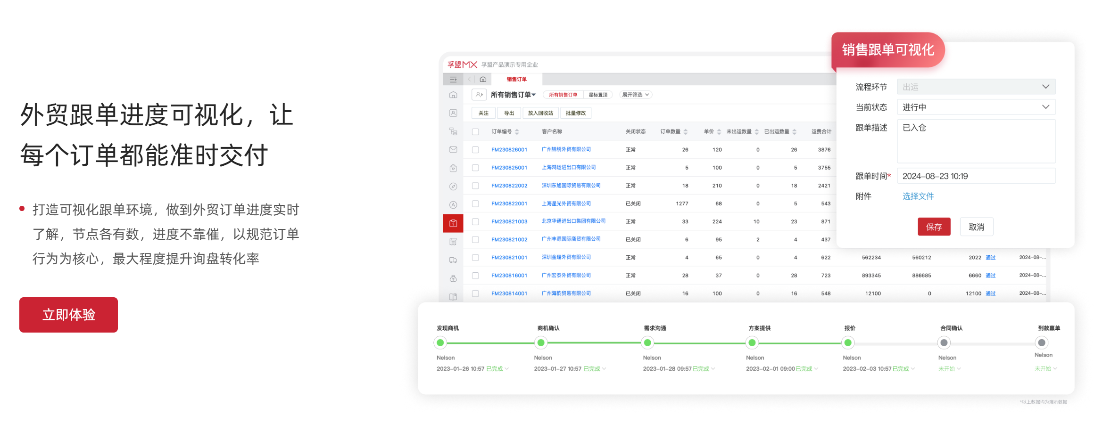Open the compass sidebar icon
This screenshot has height=423, width=1094.
point(453,187)
